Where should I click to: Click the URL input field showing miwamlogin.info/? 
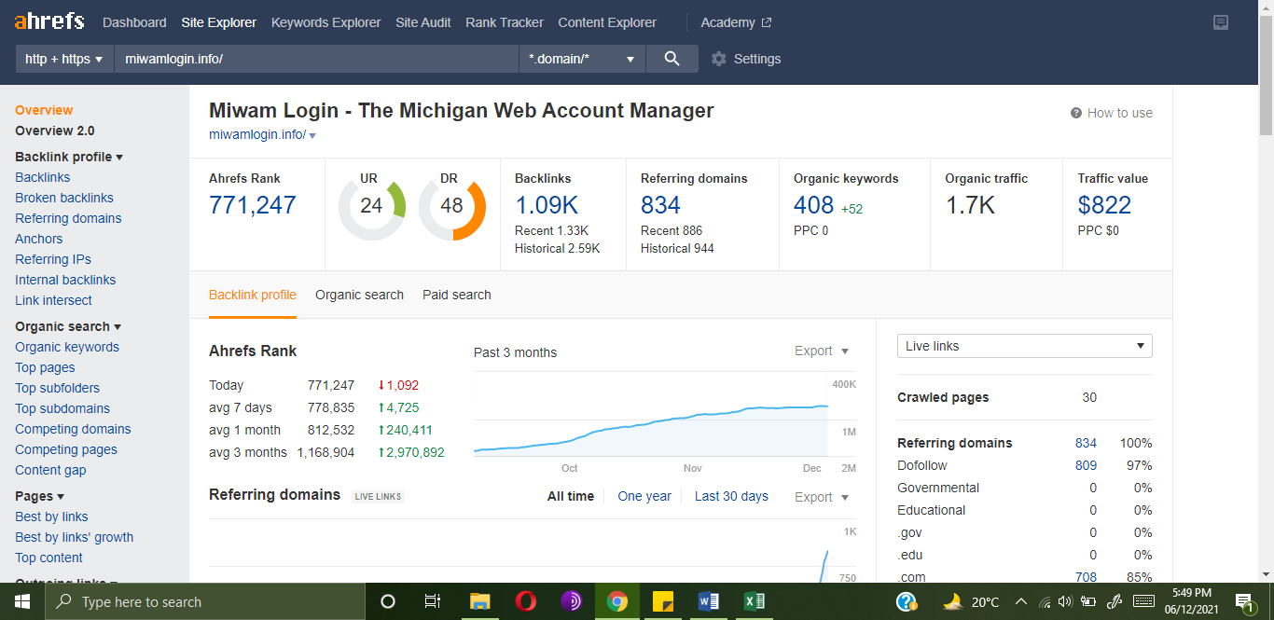315,59
